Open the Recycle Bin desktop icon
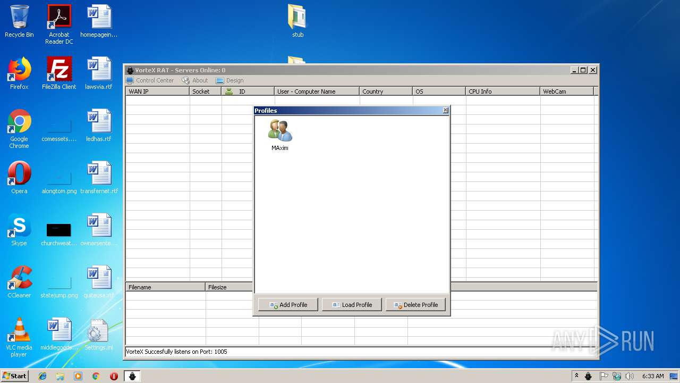680x383 pixels. tap(19, 21)
